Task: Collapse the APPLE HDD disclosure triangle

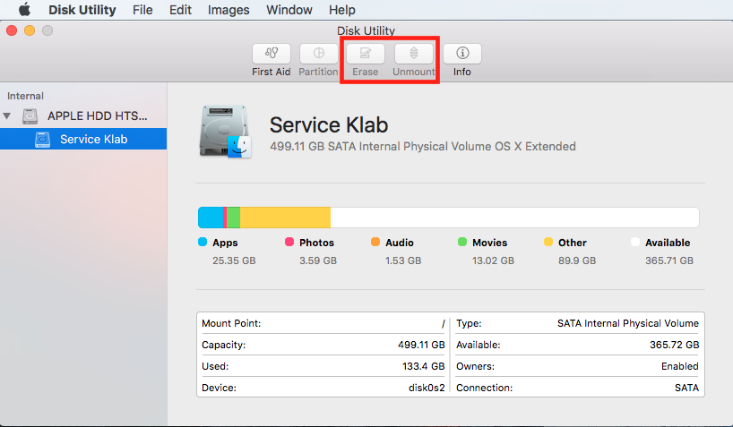Action: coord(8,116)
